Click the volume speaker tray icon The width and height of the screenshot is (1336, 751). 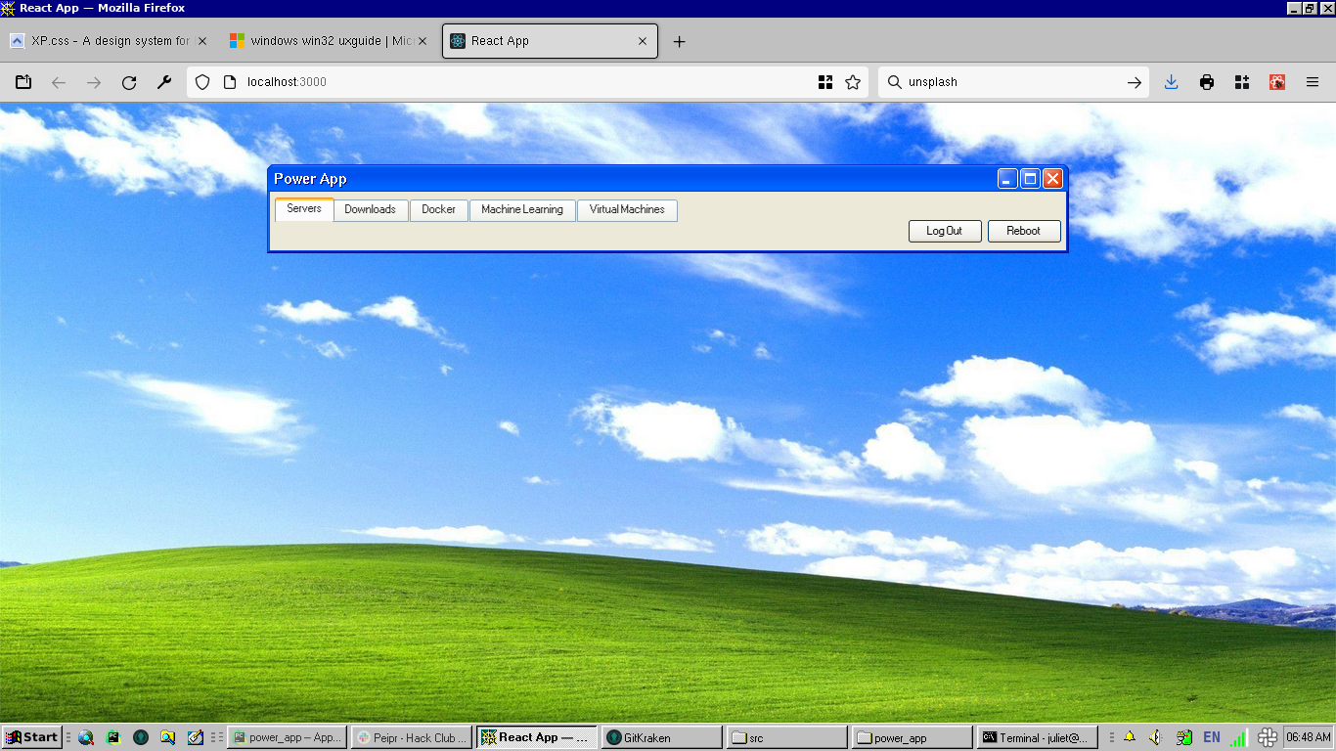click(x=1156, y=737)
